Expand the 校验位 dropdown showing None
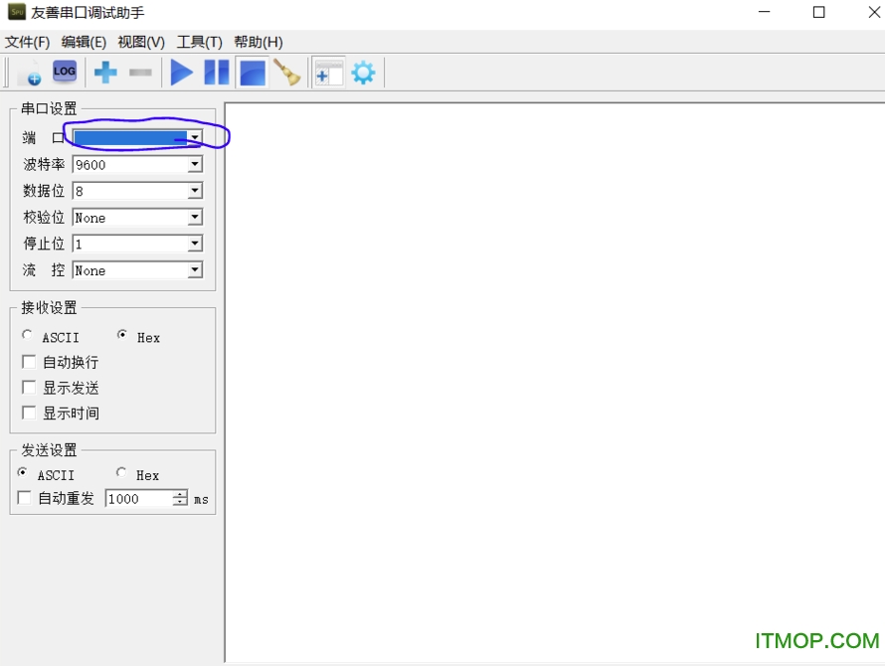885x666 pixels. click(x=195, y=218)
